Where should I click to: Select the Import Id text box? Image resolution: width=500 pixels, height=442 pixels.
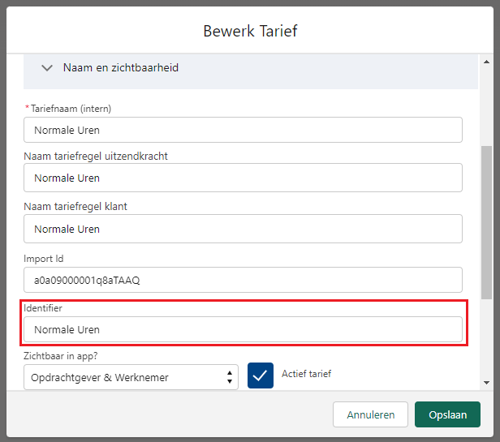(243, 280)
